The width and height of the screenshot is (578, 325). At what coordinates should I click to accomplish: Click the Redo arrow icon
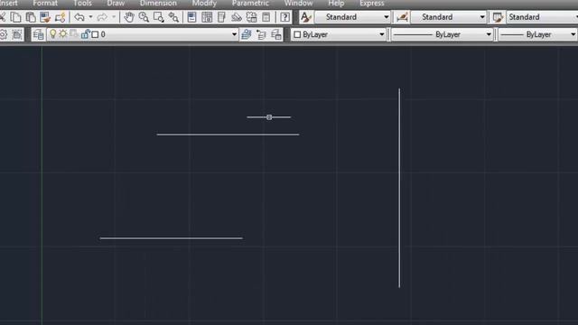pos(102,17)
